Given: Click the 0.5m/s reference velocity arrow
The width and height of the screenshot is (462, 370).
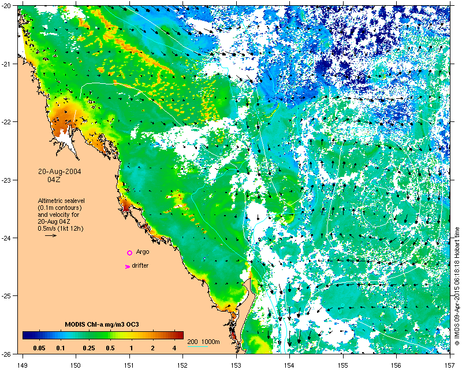Looking at the screenshot, I should (51, 235).
